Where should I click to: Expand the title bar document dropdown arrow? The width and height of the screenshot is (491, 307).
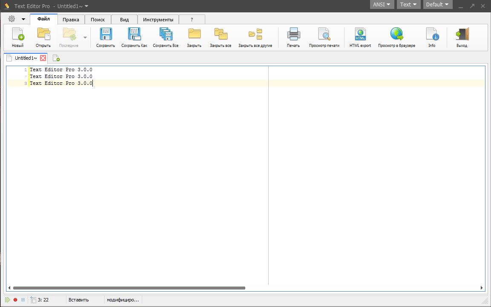pyautogui.click(x=86, y=6)
